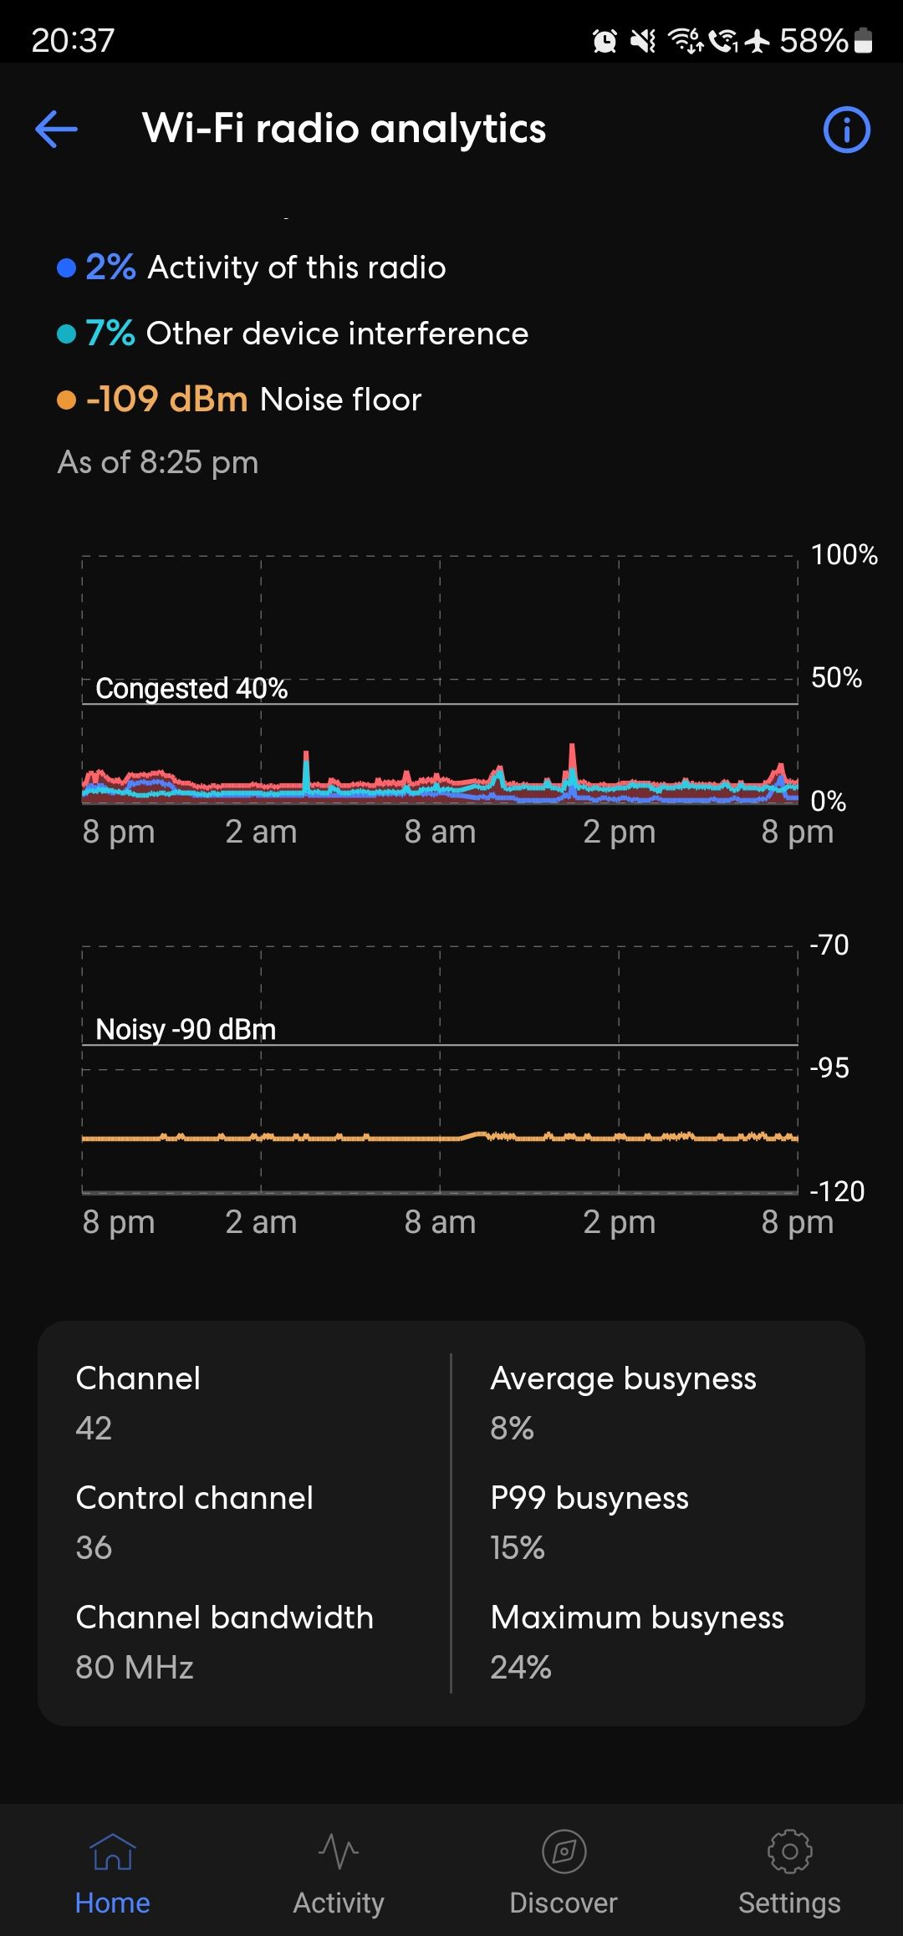Image resolution: width=903 pixels, height=1936 pixels.
Task: Tap the Noisy -90 dBm threshold label
Action: [186, 1029]
